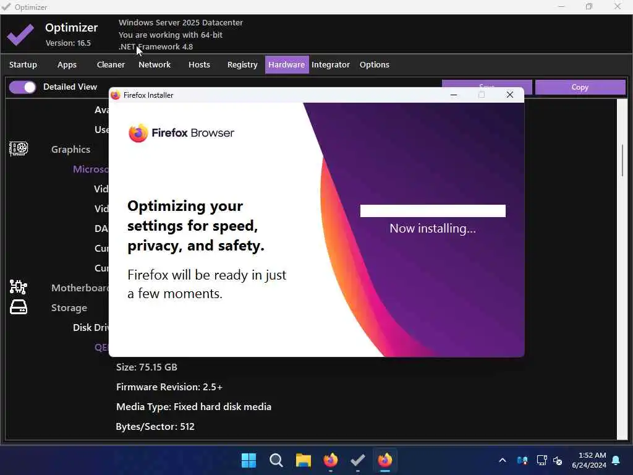Open the Integrator tab
This screenshot has height=475, width=633.
tap(331, 64)
